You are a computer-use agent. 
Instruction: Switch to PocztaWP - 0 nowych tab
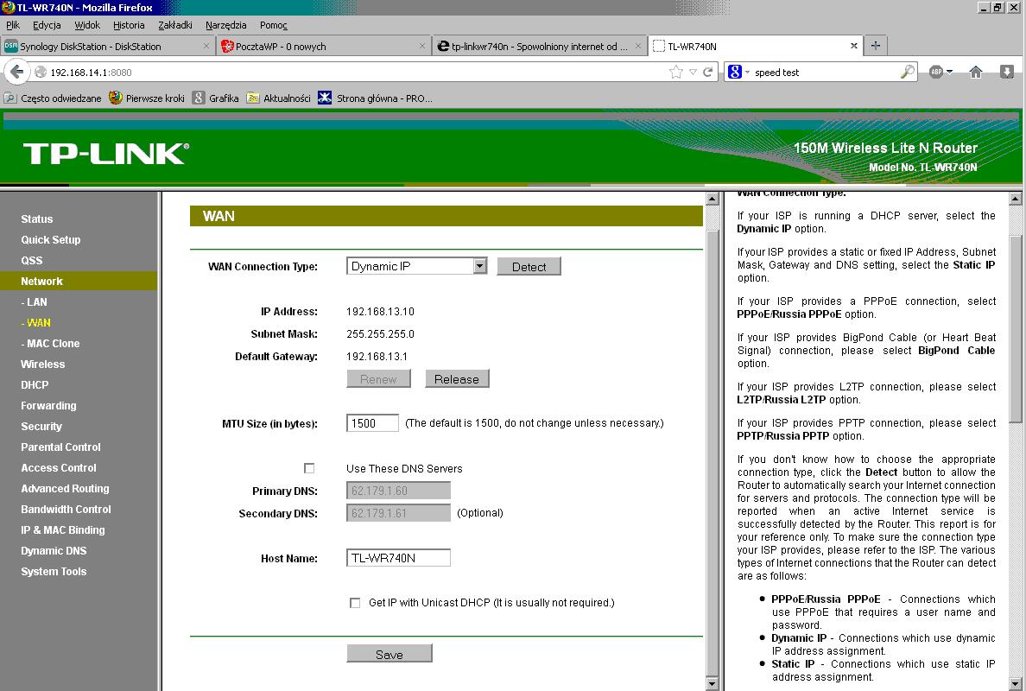coord(324,47)
